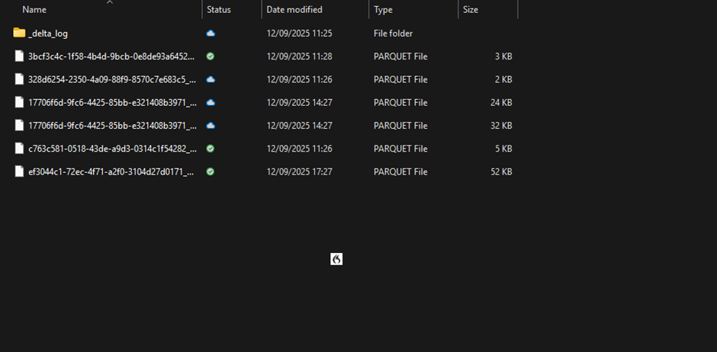This screenshot has width=717, height=352.
Task: Select the 17706f6d file sized 24 KB
Action: [x=111, y=102]
